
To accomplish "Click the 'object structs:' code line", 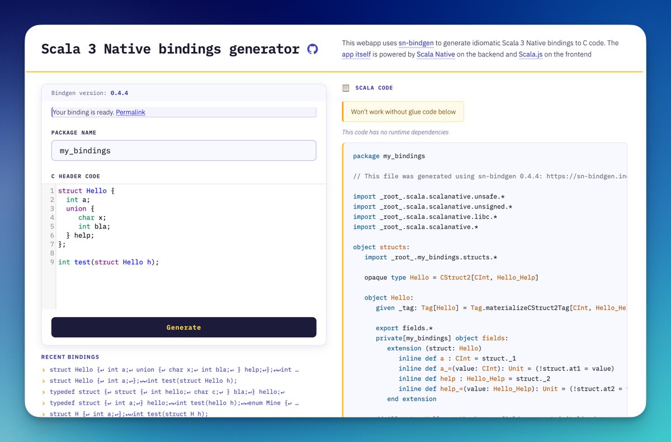I will point(382,247).
